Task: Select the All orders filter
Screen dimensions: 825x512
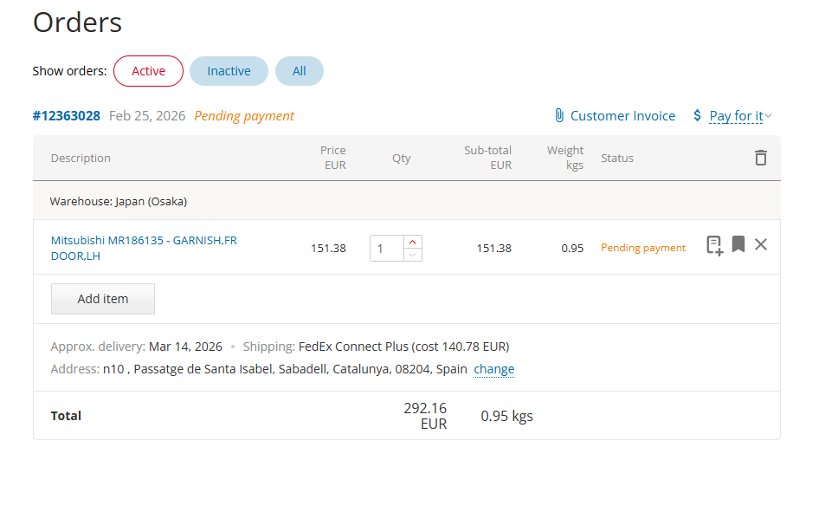Action: [299, 71]
